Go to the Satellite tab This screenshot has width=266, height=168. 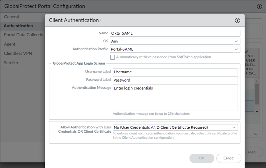point(11,63)
